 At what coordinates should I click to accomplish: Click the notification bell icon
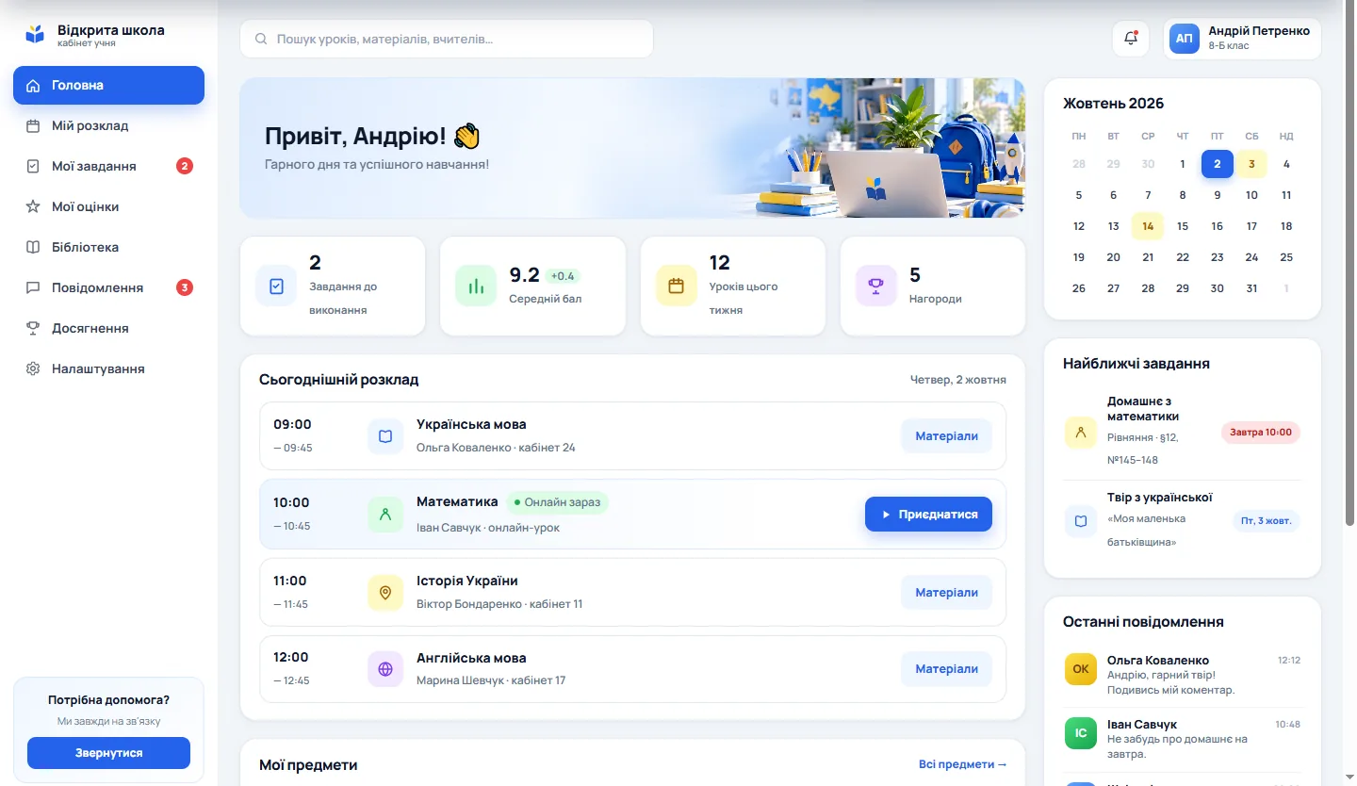1132,39
